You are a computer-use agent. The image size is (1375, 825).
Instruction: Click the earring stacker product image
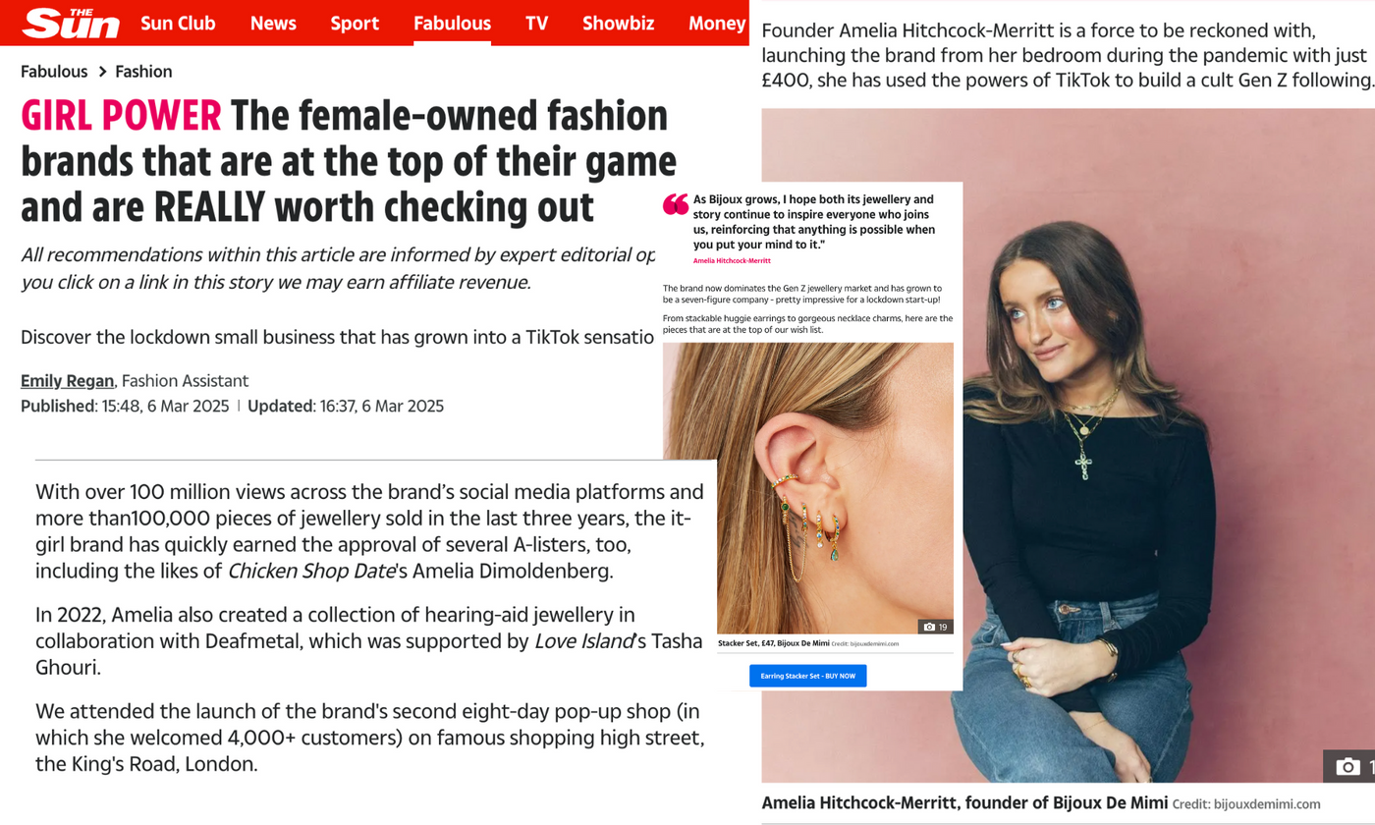(808, 488)
